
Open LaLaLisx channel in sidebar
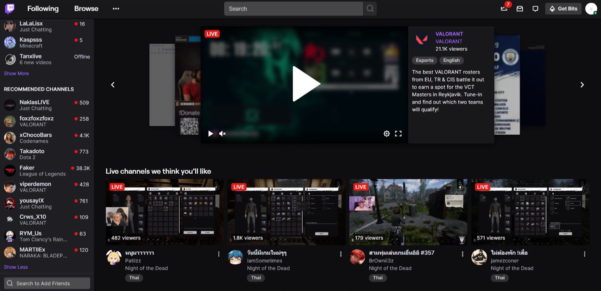point(47,26)
